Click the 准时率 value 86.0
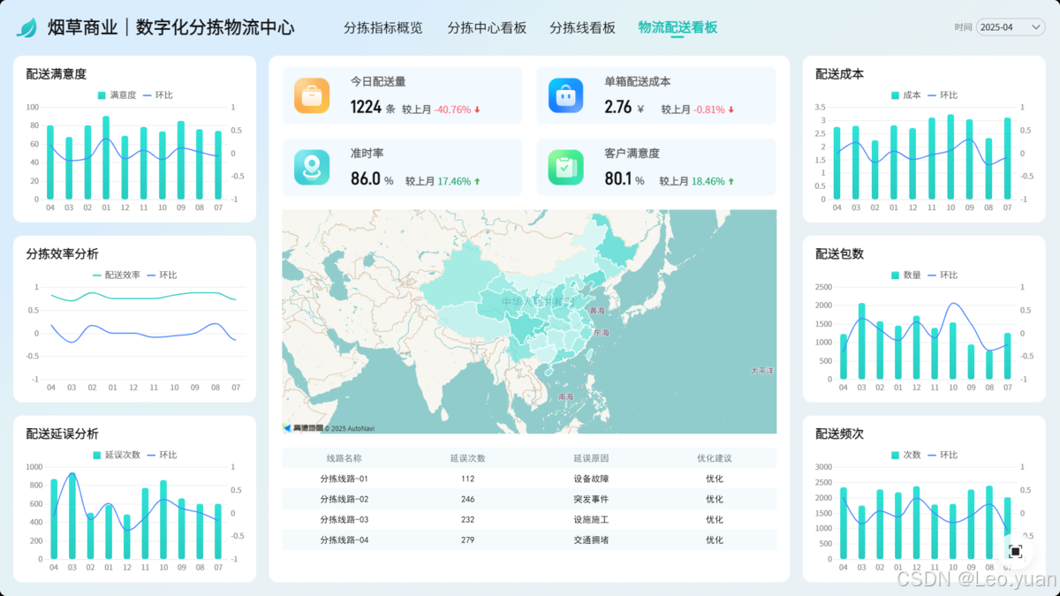The width and height of the screenshot is (1060, 596). 365,179
